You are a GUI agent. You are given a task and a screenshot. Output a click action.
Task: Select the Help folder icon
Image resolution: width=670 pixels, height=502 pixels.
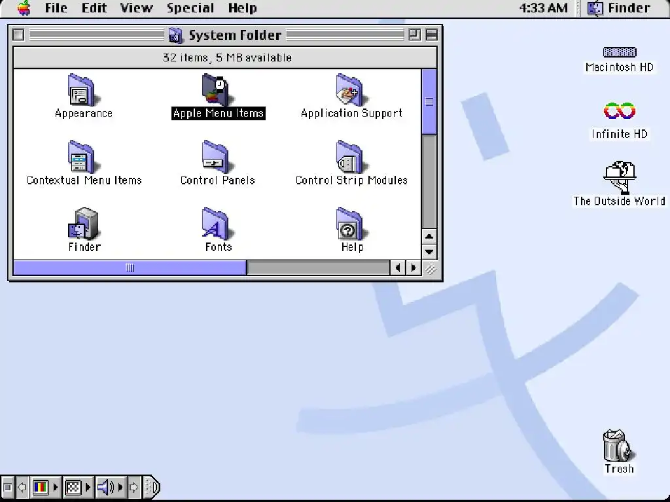pyautogui.click(x=351, y=224)
